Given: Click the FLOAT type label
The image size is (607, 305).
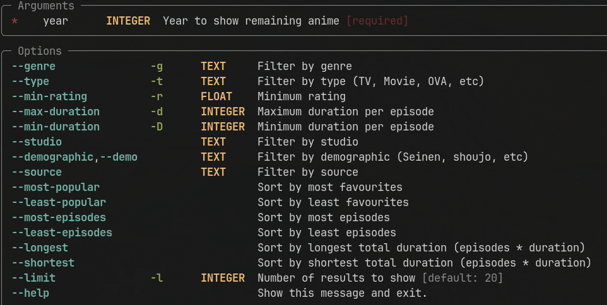Looking at the screenshot, I should coord(216,96).
